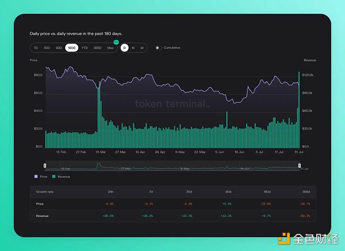This screenshot has height=251, width=345.
Task: Click the Revenue 365d growth value
Action: (305, 216)
